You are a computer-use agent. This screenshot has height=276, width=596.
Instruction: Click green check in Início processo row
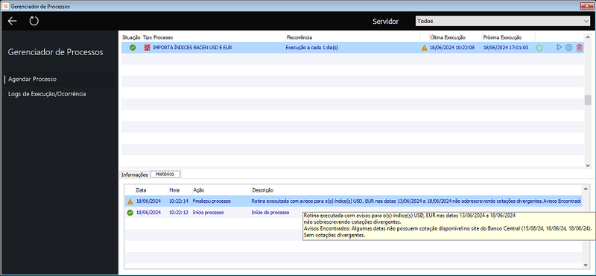pyautogui.click(x=130, y=213)
